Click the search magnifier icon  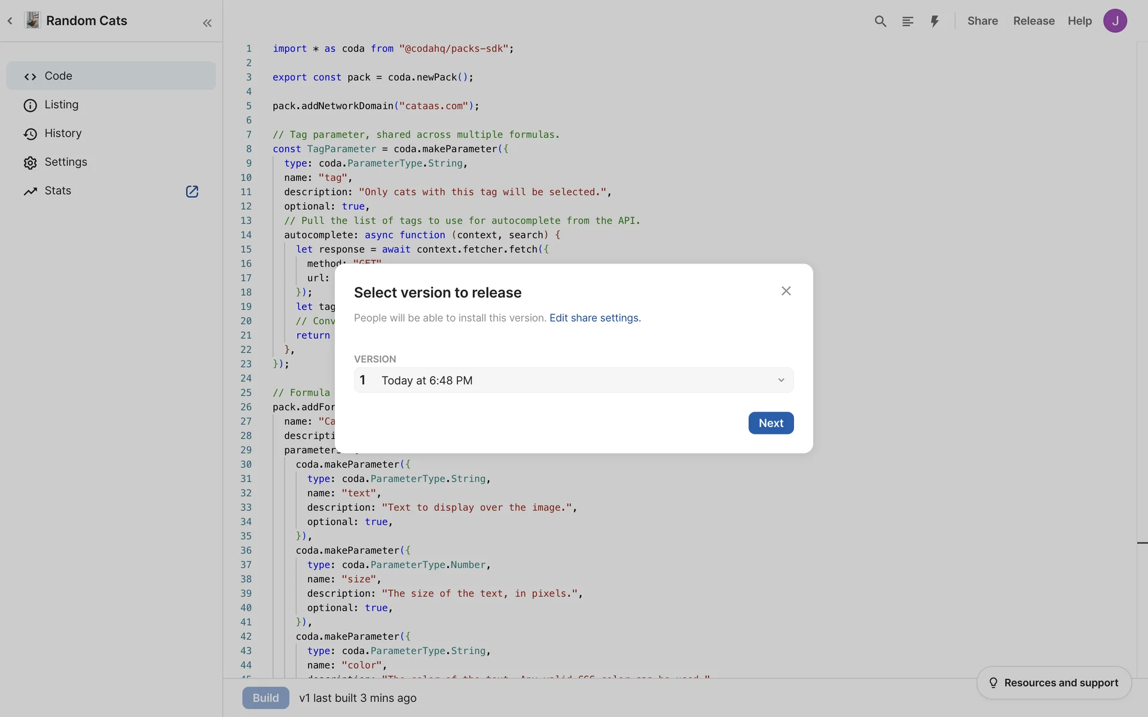[880, 22]
